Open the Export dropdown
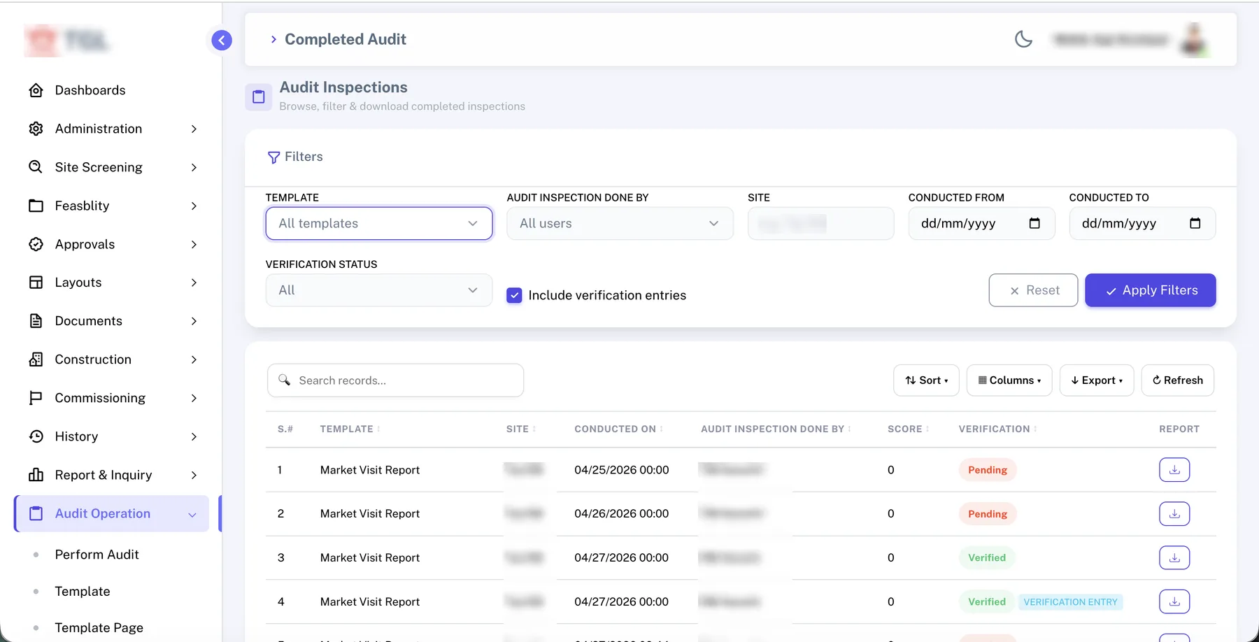 [x=1097, y=380]
